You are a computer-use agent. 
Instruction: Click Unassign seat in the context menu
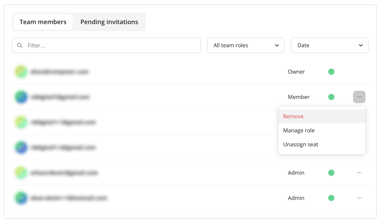tap(300, 144)
